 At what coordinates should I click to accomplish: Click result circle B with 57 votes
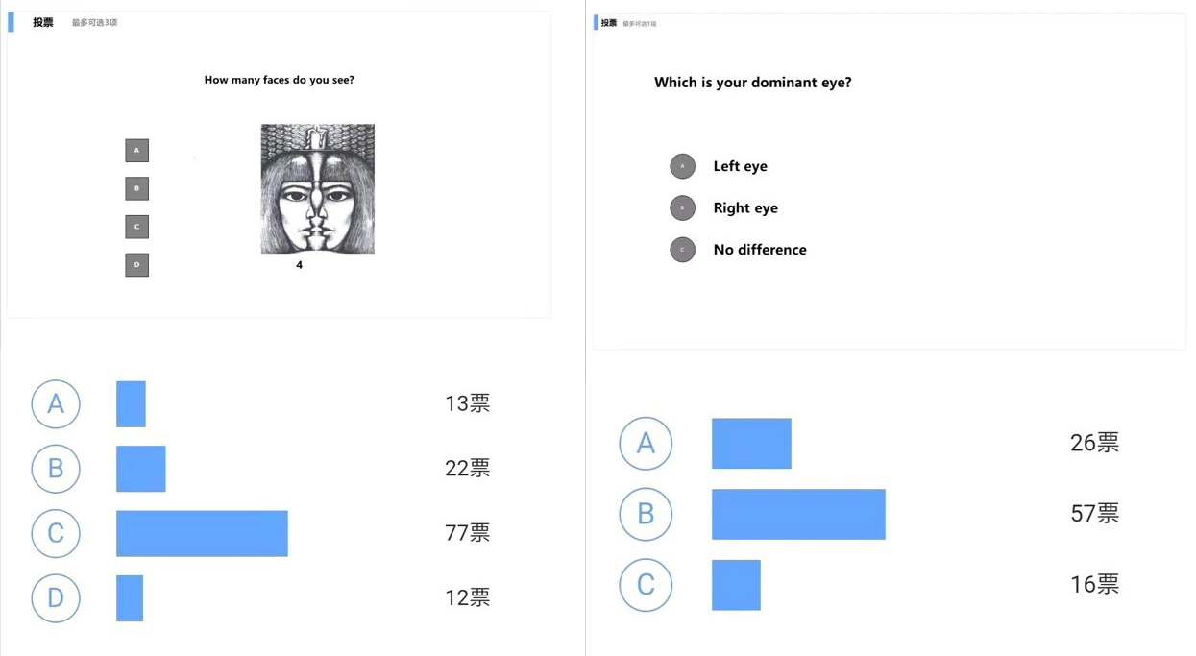(x=646, y=514)
